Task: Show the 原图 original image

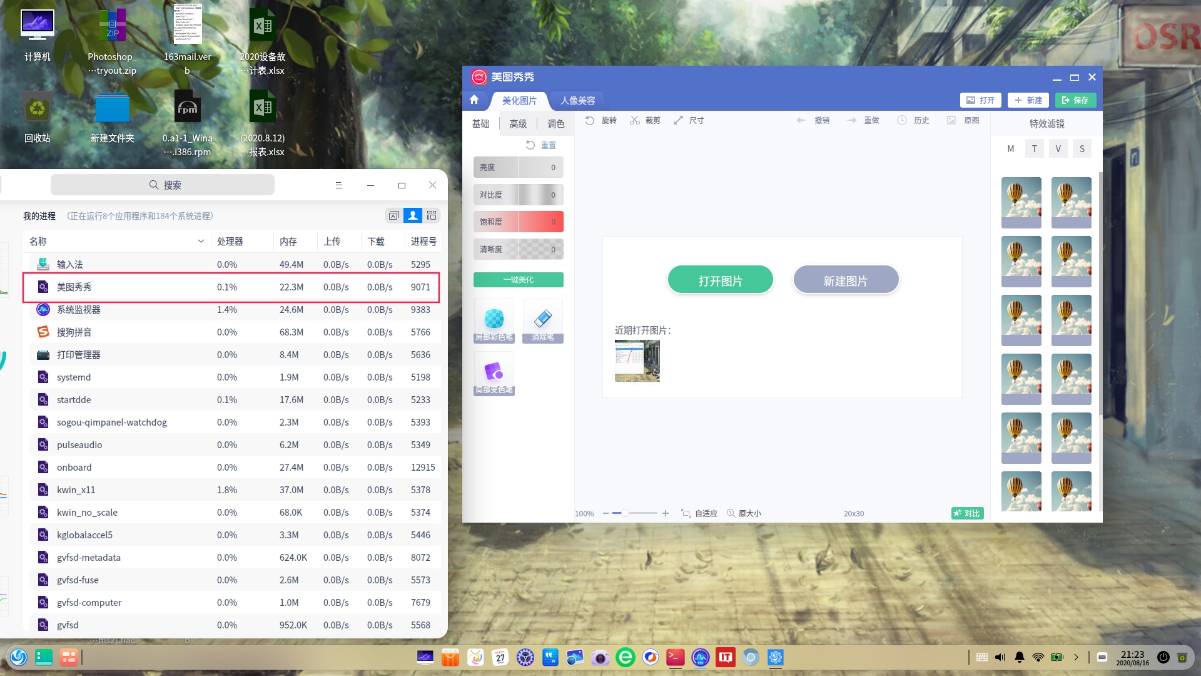Action: click(963, 120)
